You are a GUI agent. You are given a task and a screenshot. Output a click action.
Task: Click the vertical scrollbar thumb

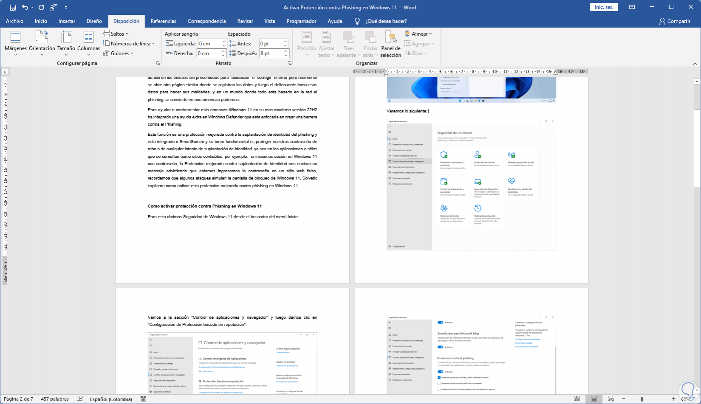697,148
